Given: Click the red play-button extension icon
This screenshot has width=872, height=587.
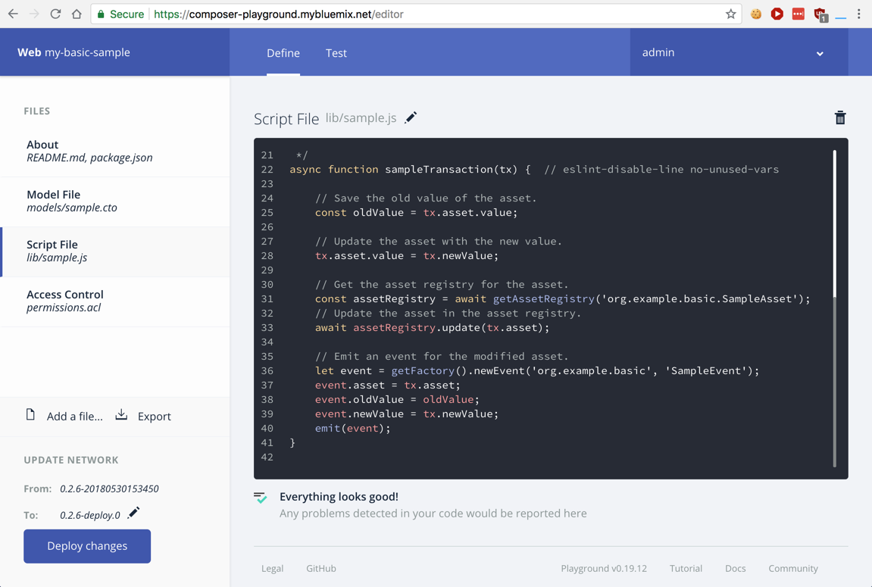Looking at the screenshot, I should coord(777,14).
